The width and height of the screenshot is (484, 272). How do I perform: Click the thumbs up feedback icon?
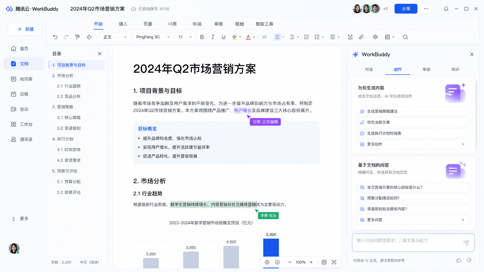point(459,260)
